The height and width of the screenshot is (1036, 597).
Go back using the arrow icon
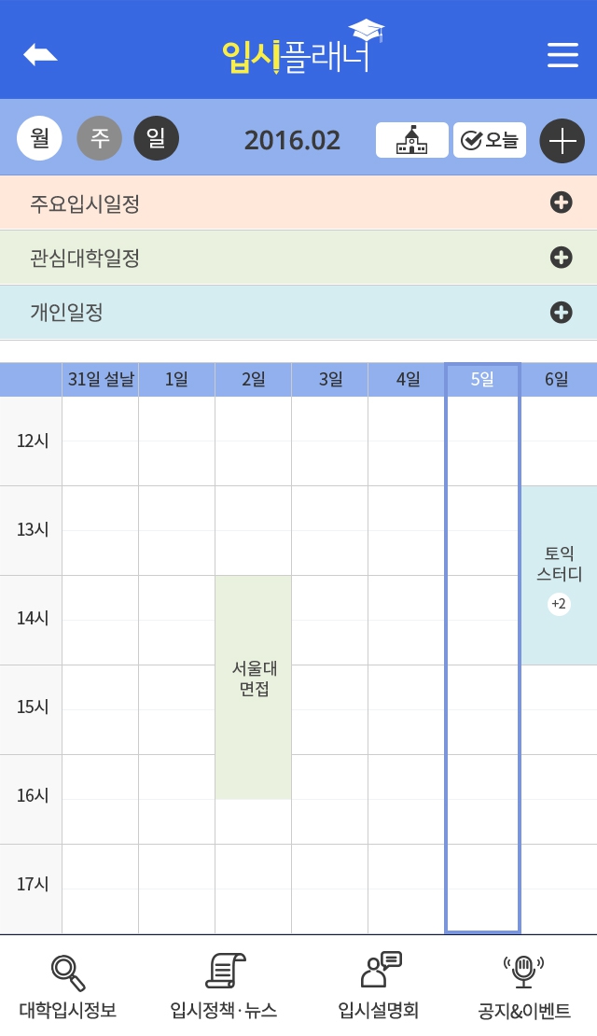coord(39,55)
